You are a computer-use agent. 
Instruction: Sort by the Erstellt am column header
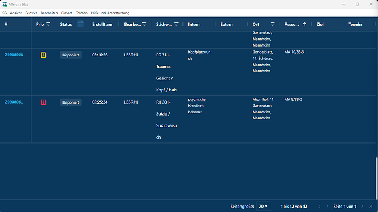(102, 24)
